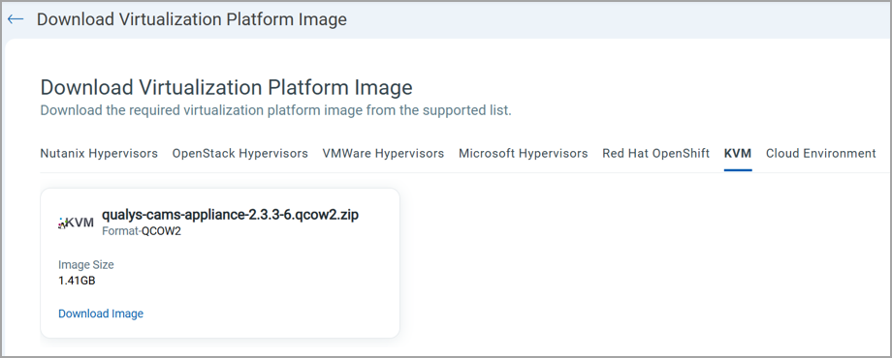The width and height of the screenshot is (892, 358).
Task: Go back using the left arrow icon
Action: point(16,19)
